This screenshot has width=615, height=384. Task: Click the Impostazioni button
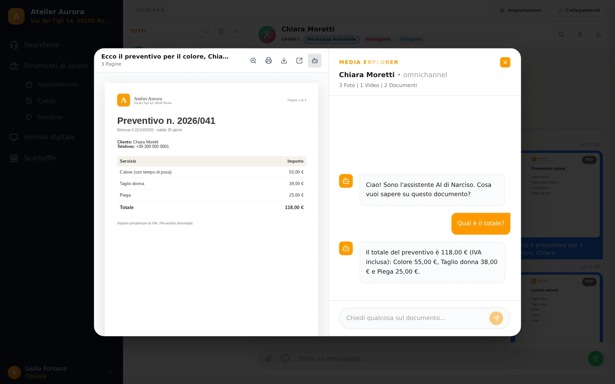point(521,10)
